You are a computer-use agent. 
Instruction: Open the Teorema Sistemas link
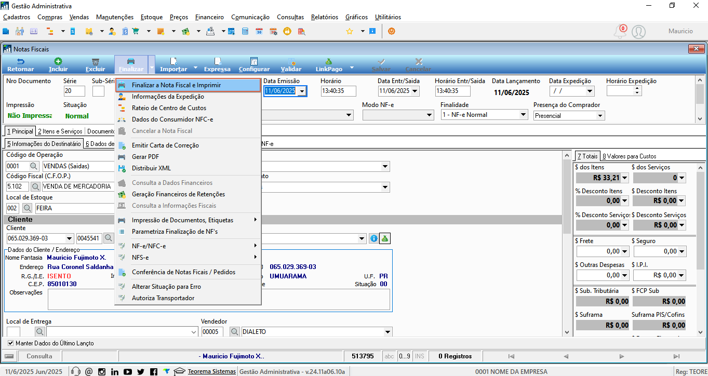tap(212, 371)
